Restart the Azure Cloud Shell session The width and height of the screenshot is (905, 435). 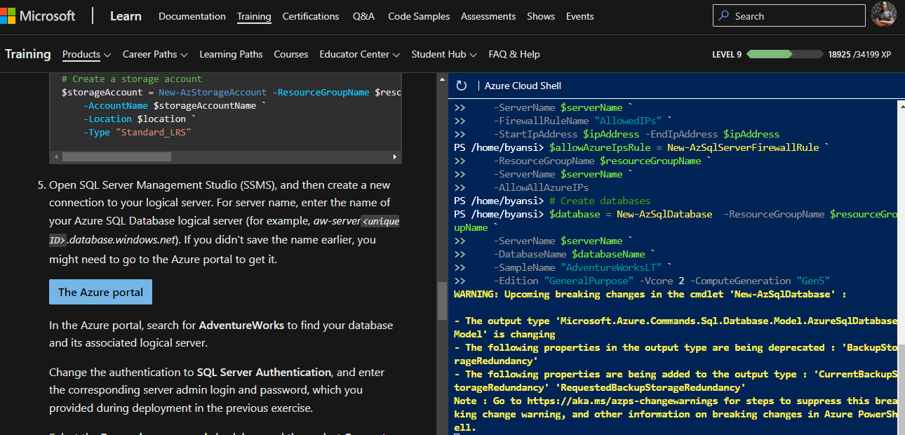(462, 86)
